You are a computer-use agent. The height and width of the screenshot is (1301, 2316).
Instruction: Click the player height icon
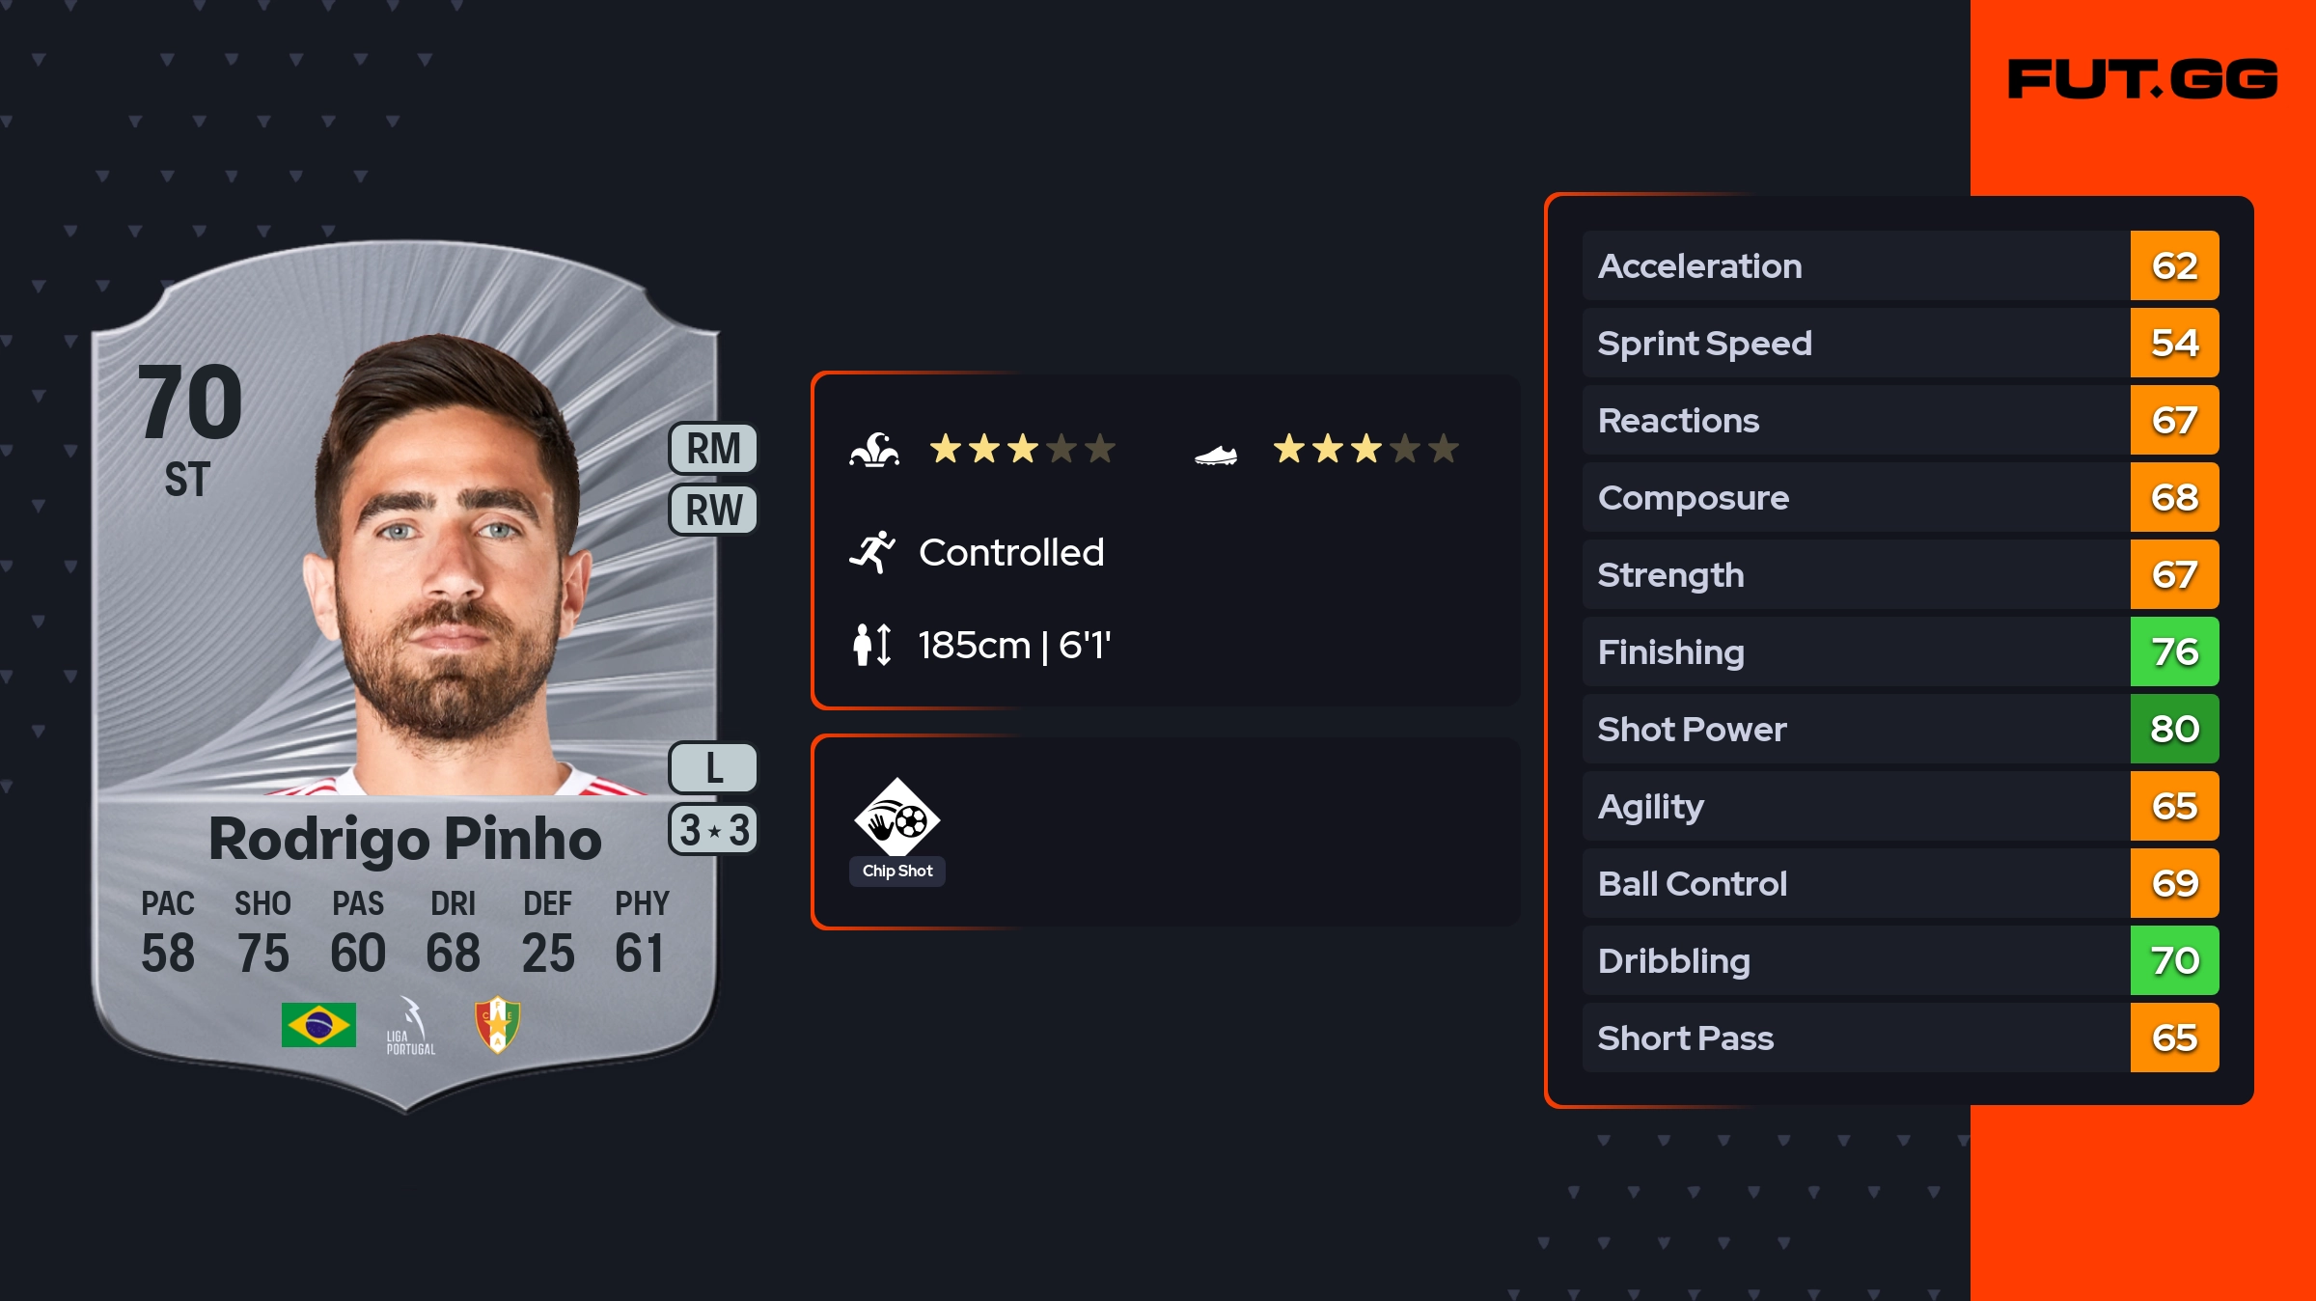click(871, 645)
